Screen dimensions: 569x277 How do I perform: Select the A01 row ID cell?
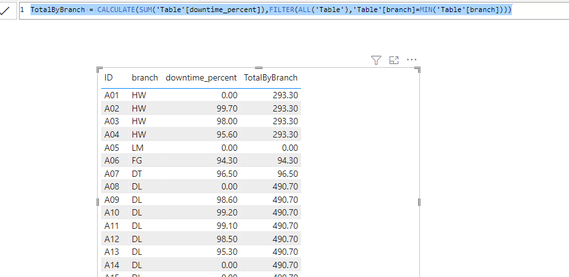[x=112, y=95]
